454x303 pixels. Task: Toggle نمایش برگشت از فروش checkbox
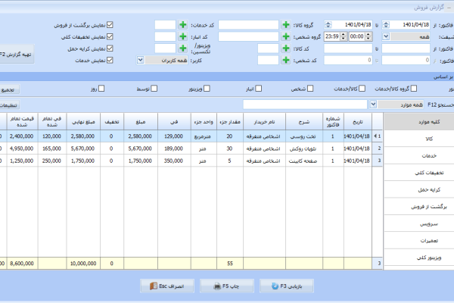110,25
